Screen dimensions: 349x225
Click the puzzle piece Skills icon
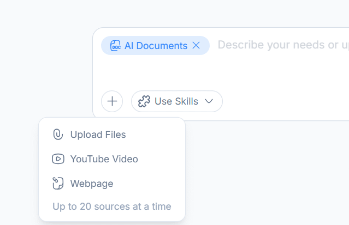coord(144,101)
